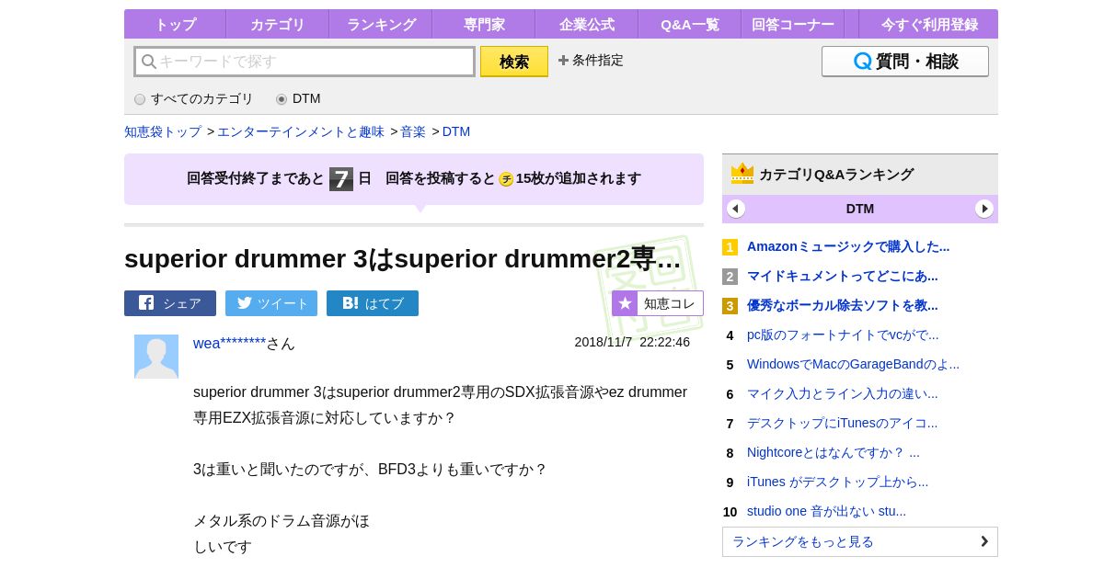Click the plus icon beside 条件指定

tap(563, 60)
